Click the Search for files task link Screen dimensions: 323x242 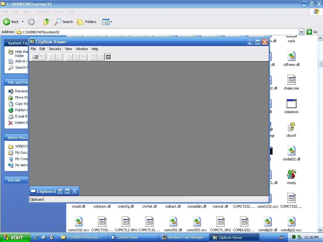click(x=18, y=67)
